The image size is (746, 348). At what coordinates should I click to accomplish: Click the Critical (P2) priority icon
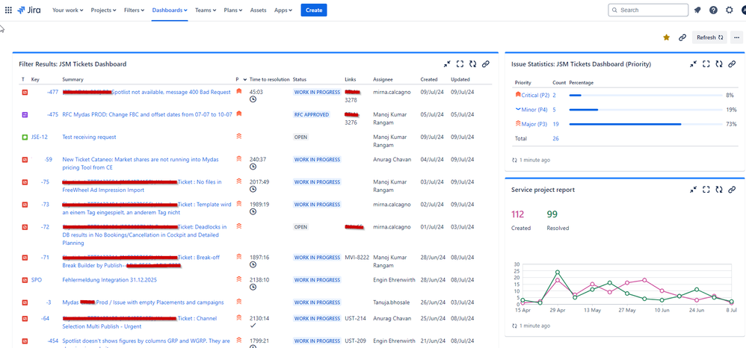pos(518,95)
